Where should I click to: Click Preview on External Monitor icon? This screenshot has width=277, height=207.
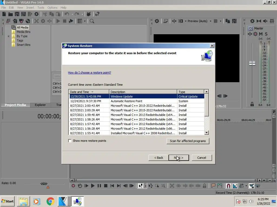coord(166,21)
